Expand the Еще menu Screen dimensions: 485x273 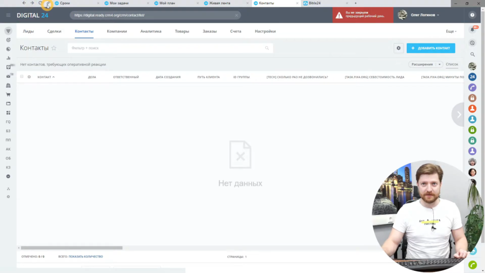[451, 31]
